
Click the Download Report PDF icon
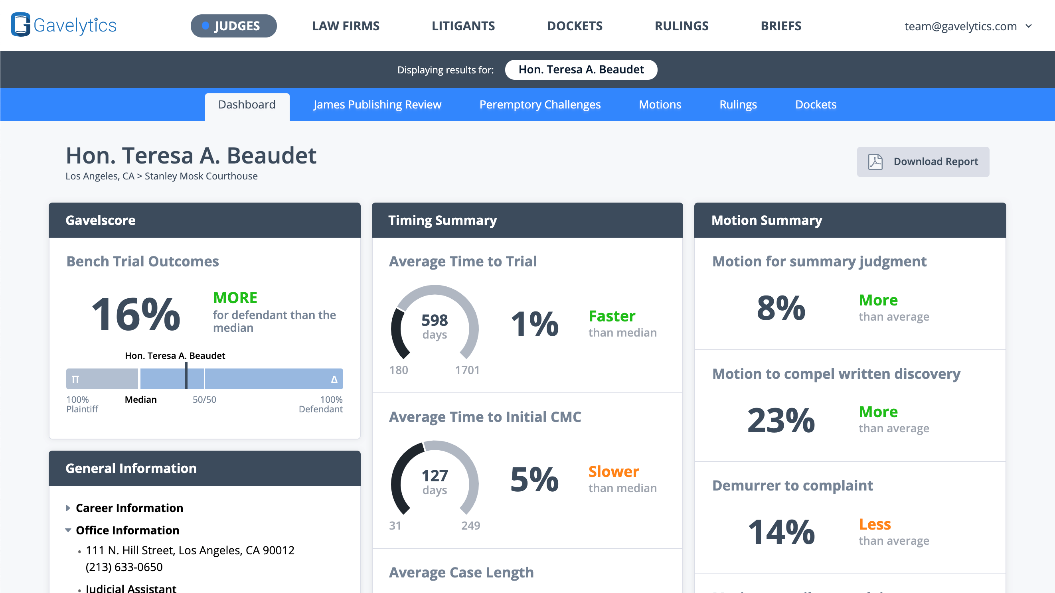coord(875,161)
